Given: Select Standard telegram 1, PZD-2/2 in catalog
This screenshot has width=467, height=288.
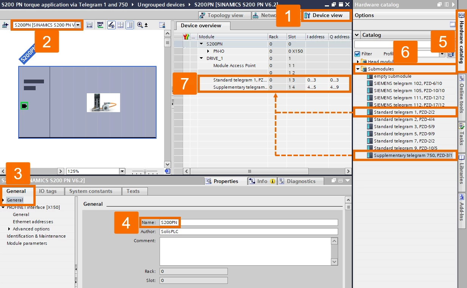Looking at the screenshot, I should pyautogui.click(x=404, y=112).
